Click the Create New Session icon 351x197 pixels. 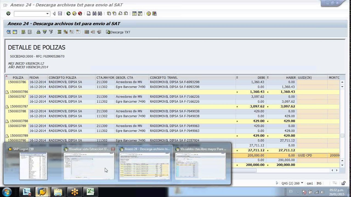pos(134,14)
